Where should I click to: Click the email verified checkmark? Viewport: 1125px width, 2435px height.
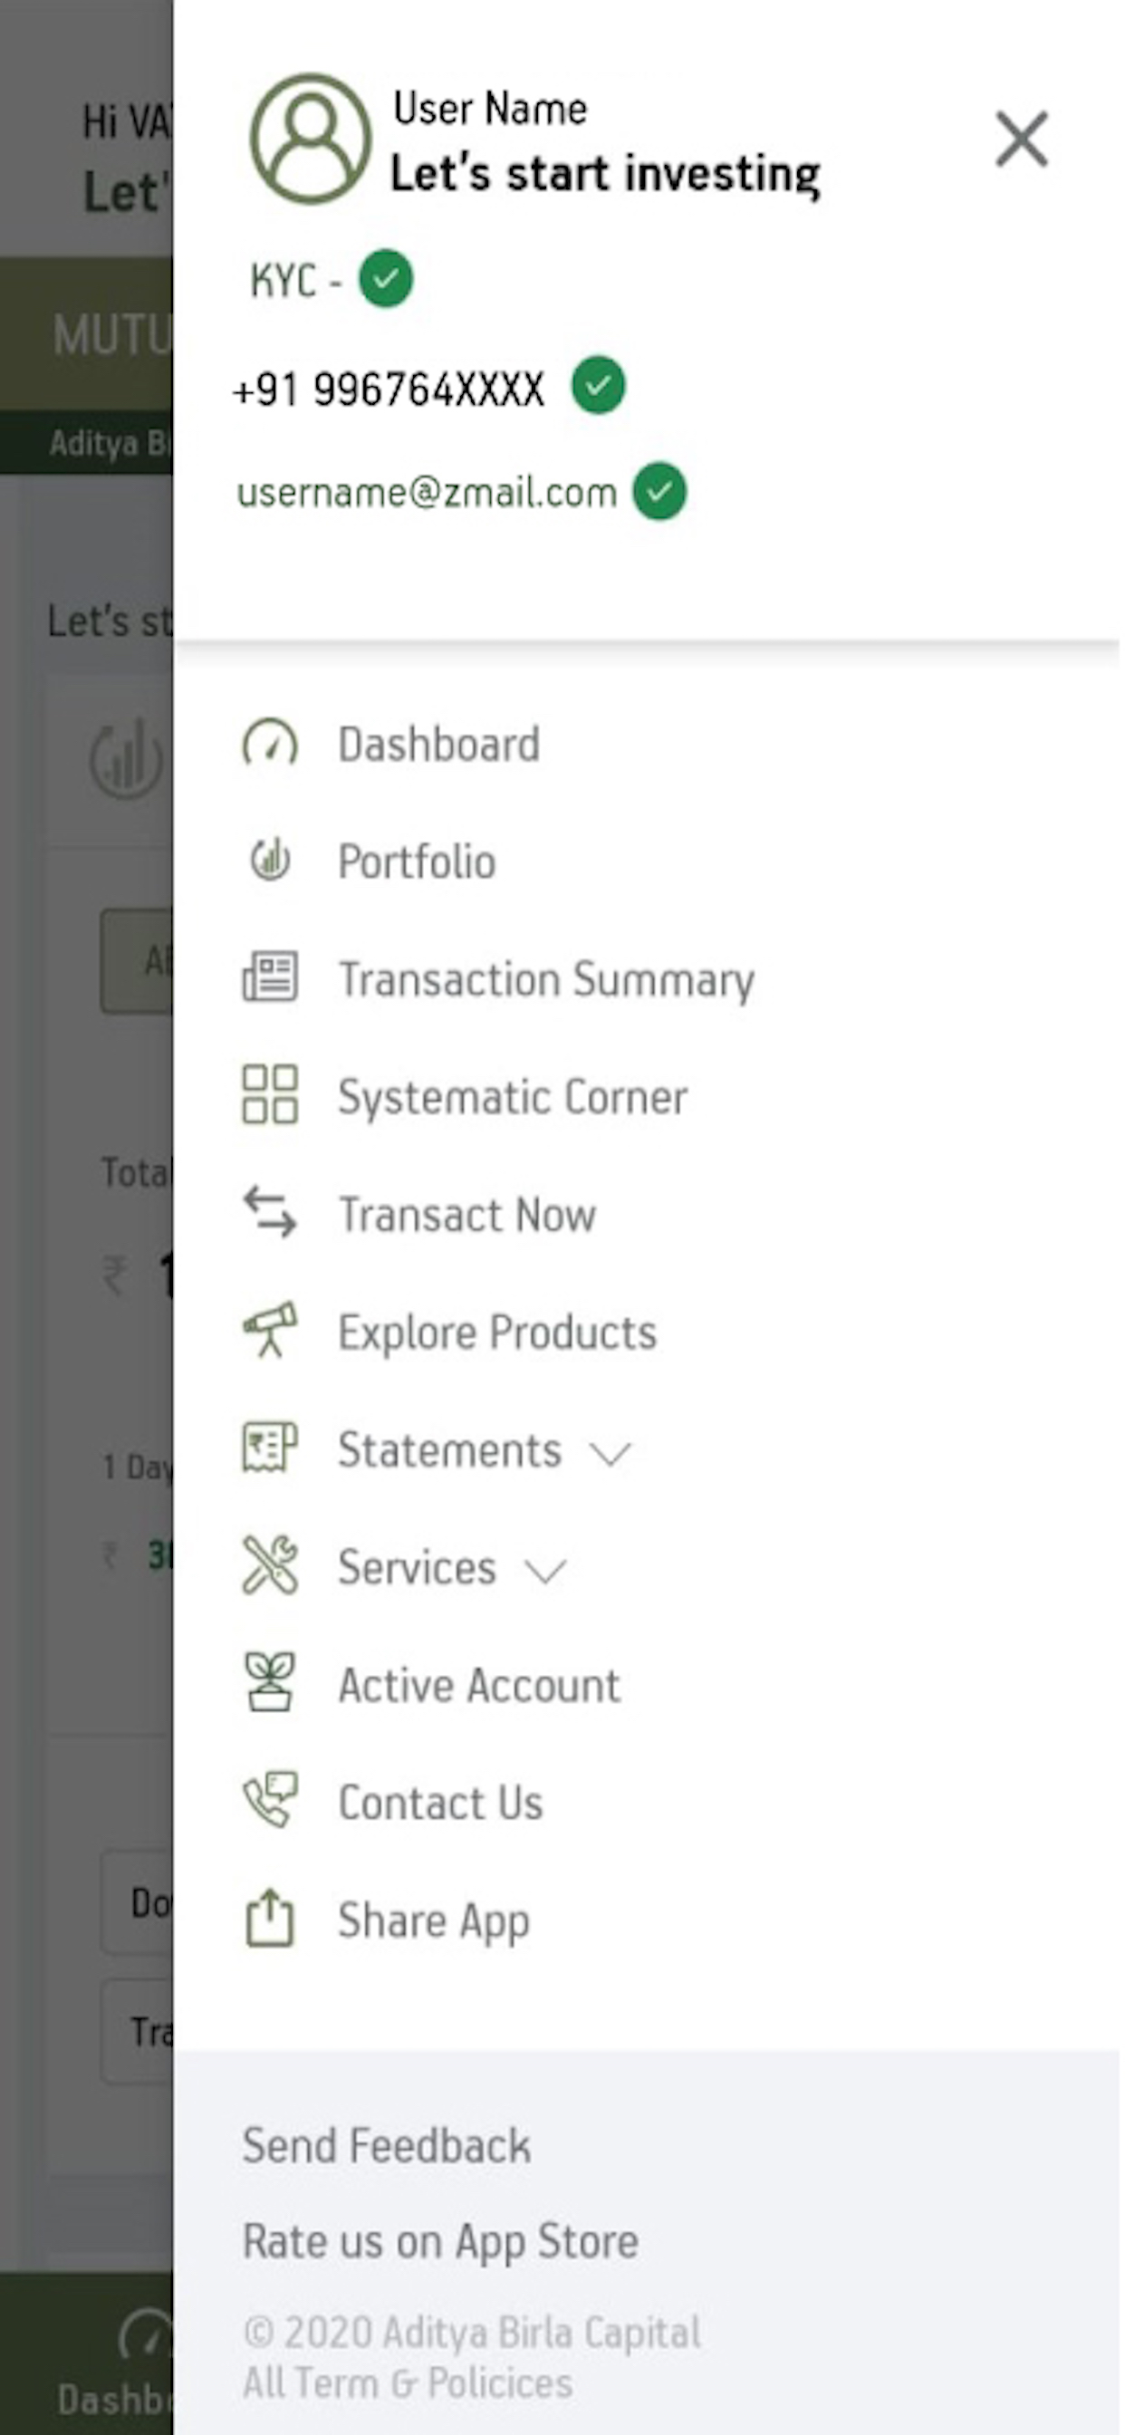pos(660,492)
